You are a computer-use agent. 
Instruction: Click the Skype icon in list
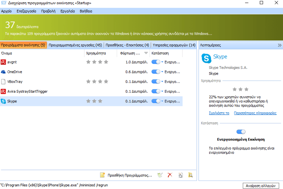(x=3, y=101)
